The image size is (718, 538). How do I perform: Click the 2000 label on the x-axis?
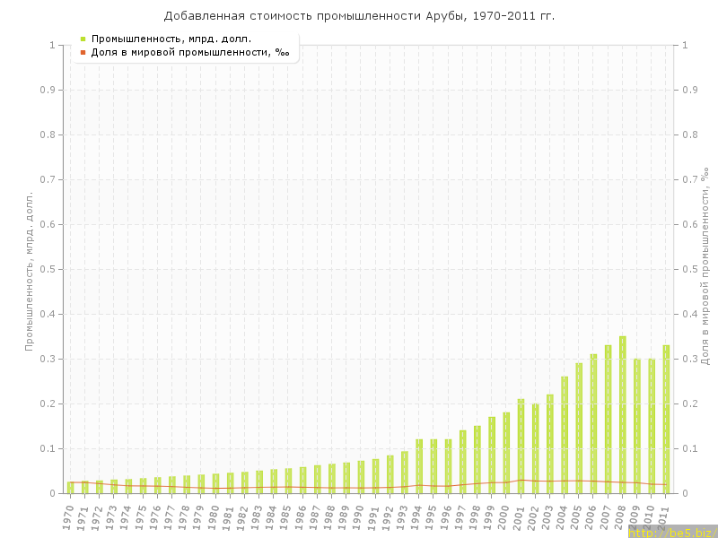point(504,516)
